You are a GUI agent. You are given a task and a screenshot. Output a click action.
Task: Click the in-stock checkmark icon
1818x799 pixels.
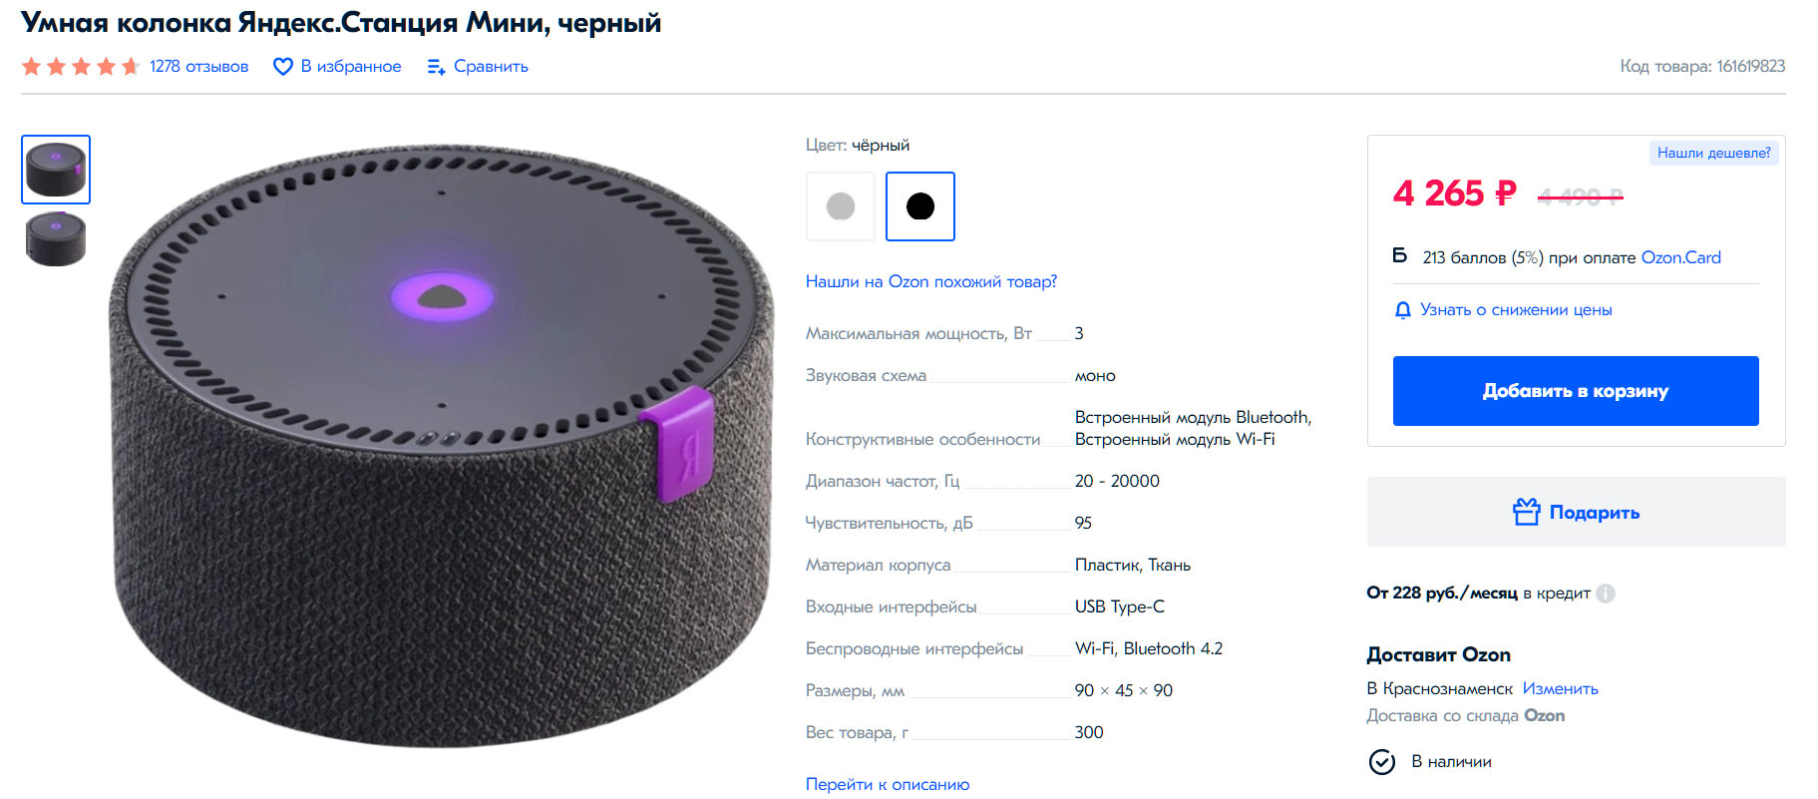pos(1382,762)
